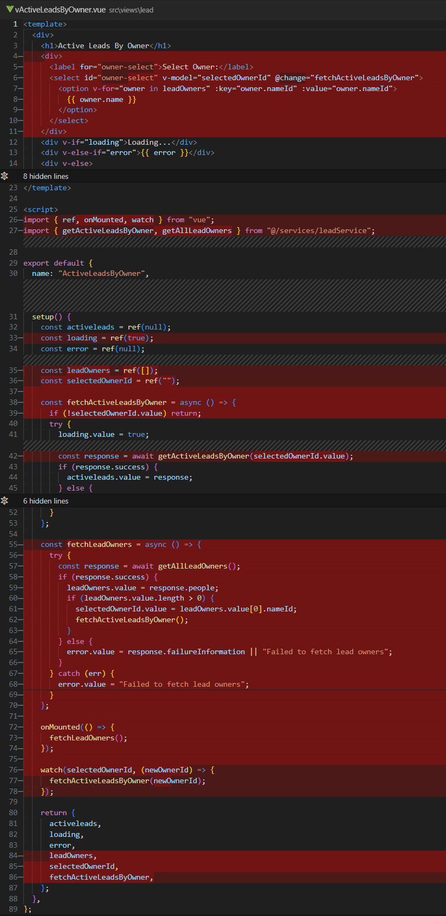Expand the 8 hidden lines section
This screenshot has width=446, height=916.
pyautogui.click(x=46, y=176)
